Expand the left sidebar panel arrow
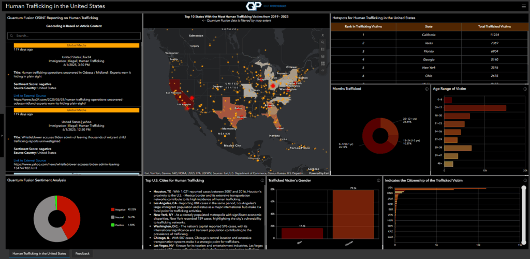This screenshot has height=259, width=530. pyautogui.click(x=2, y=136)
